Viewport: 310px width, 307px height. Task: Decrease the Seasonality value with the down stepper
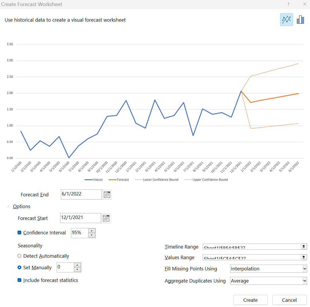tap(77, 270)
